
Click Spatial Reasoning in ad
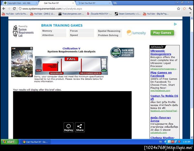click(109, 31)
